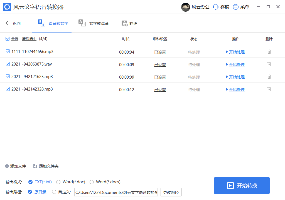
Task: Minimize the window
Action: [x=259, y=7]
